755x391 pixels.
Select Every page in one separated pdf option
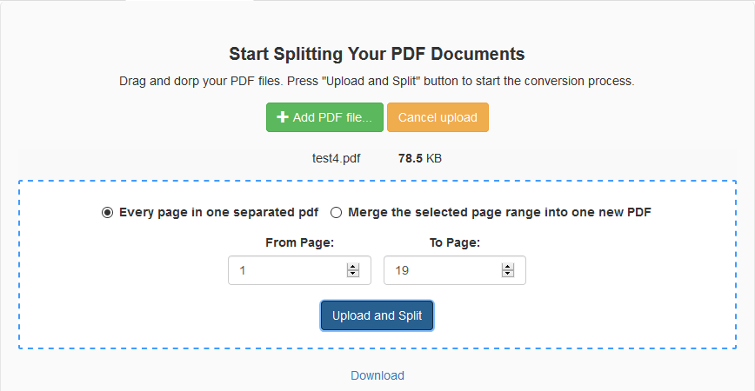click(107, 213)
